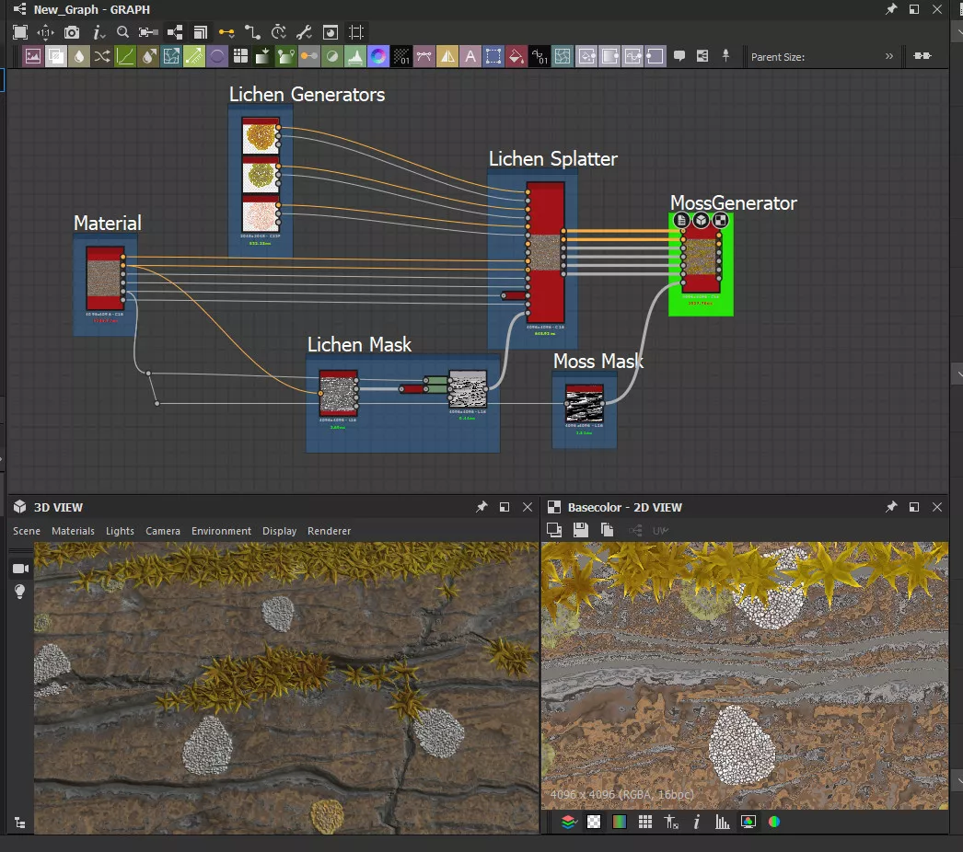Expand the toolbar overflow chevron beside Parent Size
Screen dimensions: 963x852
888,56
